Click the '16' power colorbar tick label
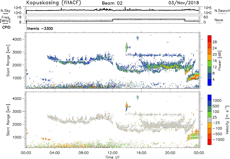230x159 pixels. [214, 61]
